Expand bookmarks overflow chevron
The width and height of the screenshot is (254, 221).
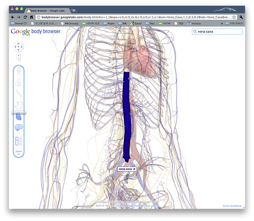tap(222, 24)
